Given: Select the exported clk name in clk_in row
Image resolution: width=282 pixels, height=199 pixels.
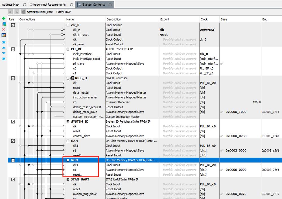Looking at the screenshot, I should tap(162, 30).
